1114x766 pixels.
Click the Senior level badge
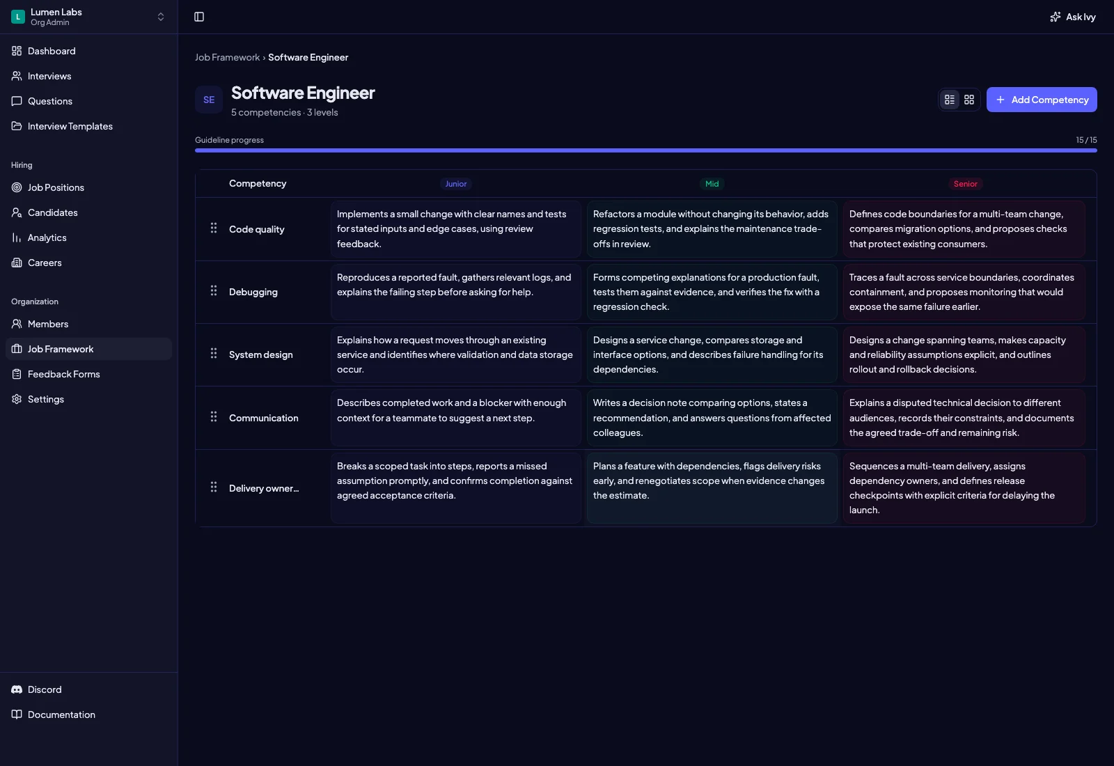[966, 184]
